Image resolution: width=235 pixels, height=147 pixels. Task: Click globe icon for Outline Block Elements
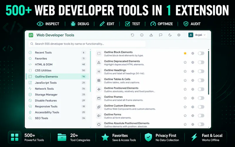pos(193,53)
